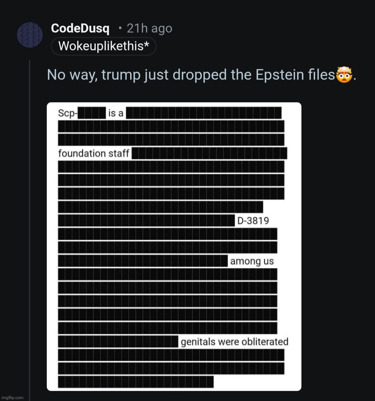Image resolution: width=375 pixels, height=401 pixels.
Task: Select the Wokeuplikethis* flair tag
Action: pos(103,46)
